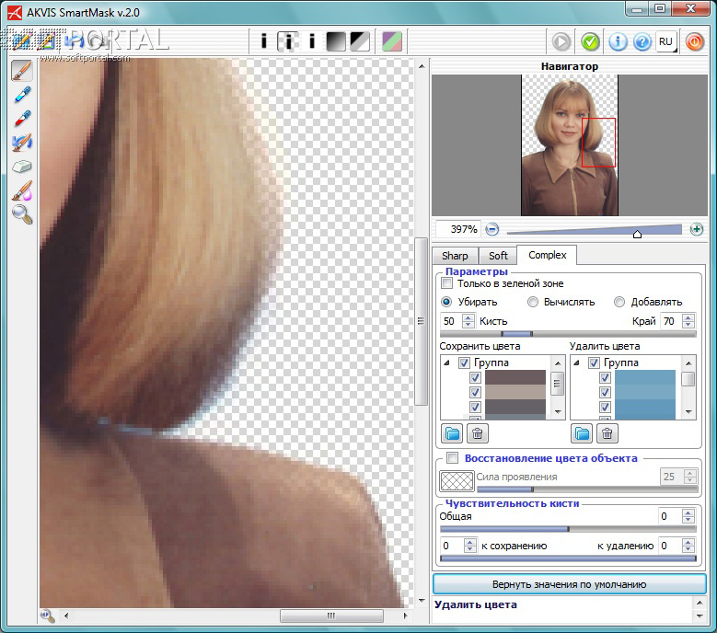Enable 'Восстановление цвета объекта' checkbox
Viewport: 717px width, 633px height.
pyautogui.click(x=452, y=457)
